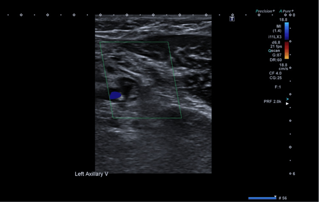319x202 pixels.
Task: Click the MI (1.4) readout
Action: pyautogui.click(x=277, y=28)
